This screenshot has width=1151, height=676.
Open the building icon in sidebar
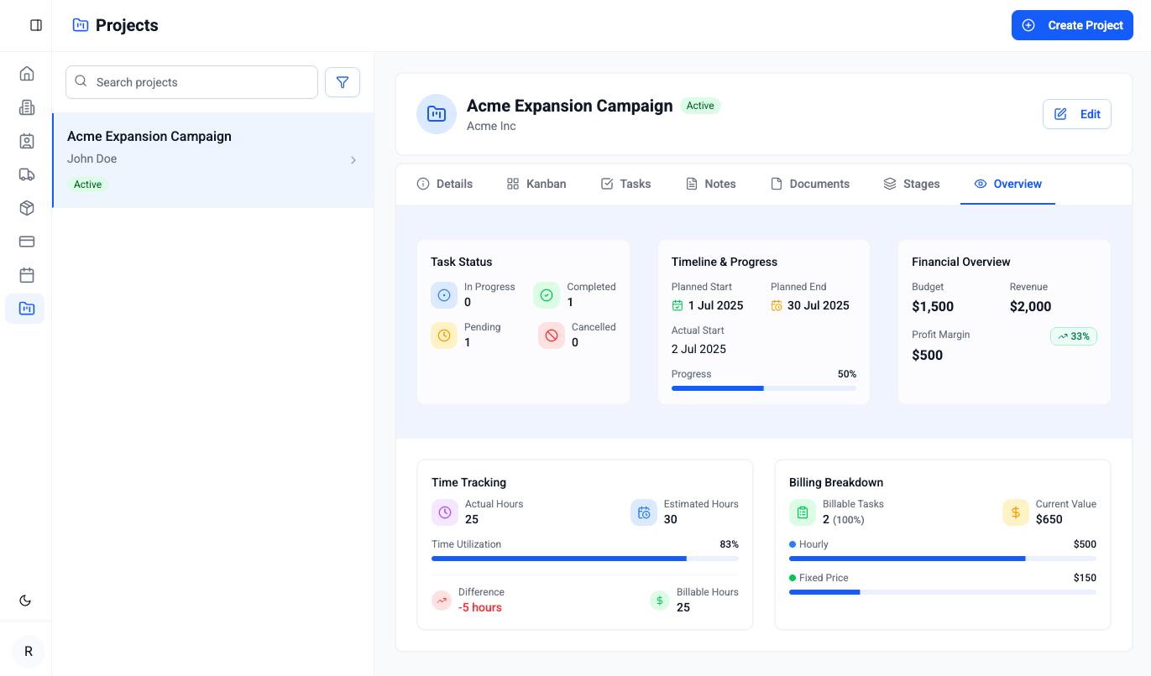click(x=26, y=107)
